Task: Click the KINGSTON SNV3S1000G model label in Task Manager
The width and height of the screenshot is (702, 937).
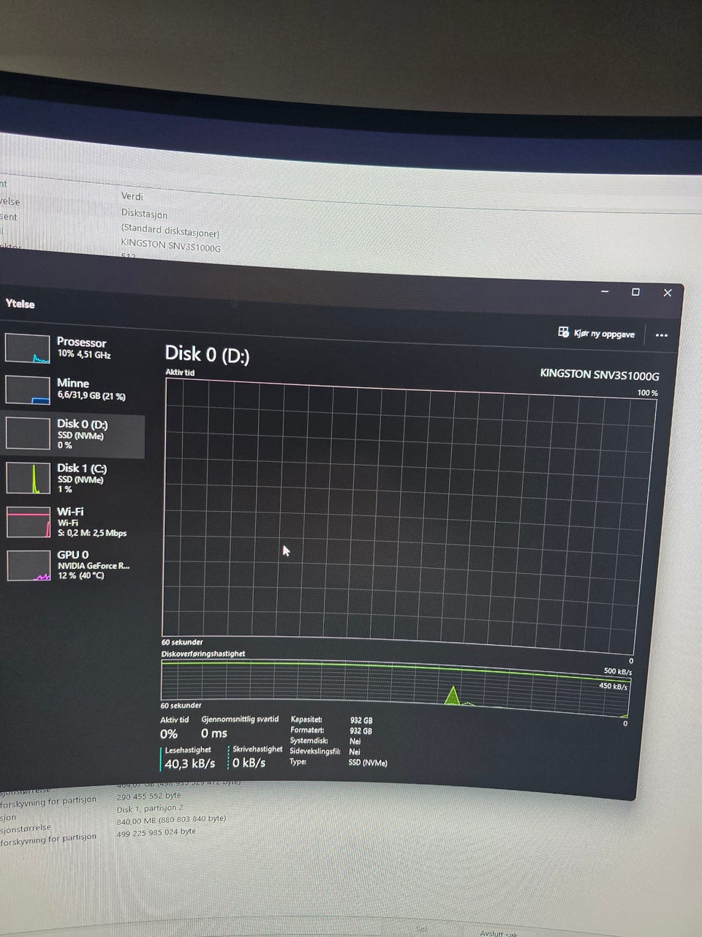Action: pyautogui.click(x=600, y=374)
